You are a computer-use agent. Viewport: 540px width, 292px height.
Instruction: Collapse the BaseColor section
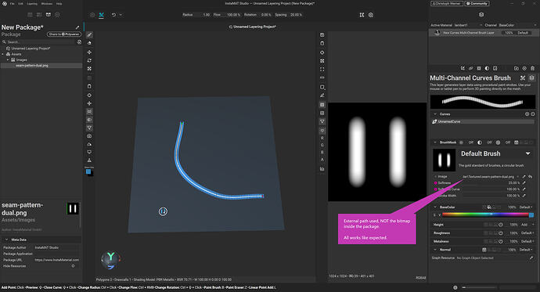click(435, 207)
